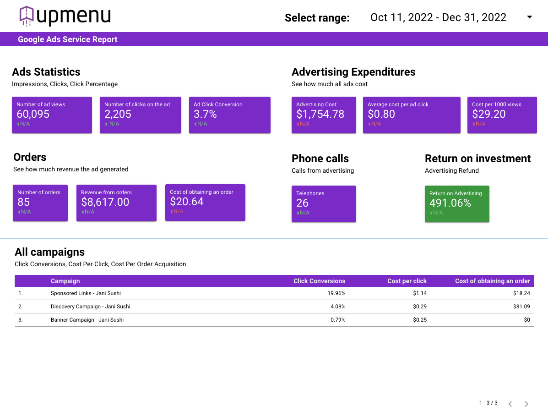Sort by Cost of obtaining an order column
This screenshot has width=548, height=411.
(493, 281)
